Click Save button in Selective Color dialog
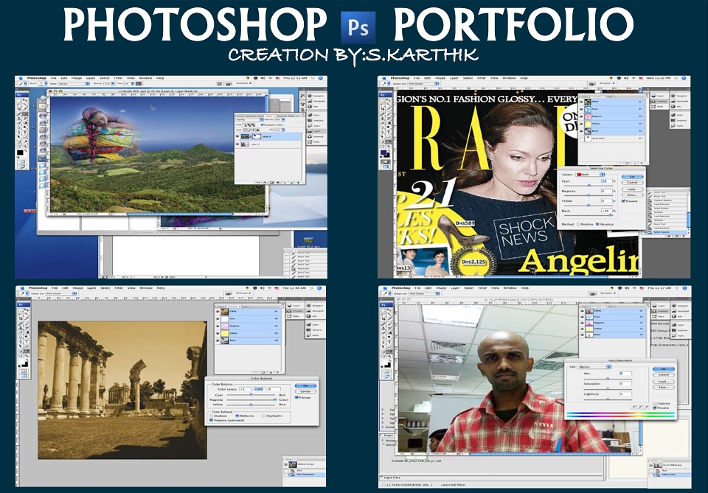This screenshot has height=493, width=708. point(633,195)
